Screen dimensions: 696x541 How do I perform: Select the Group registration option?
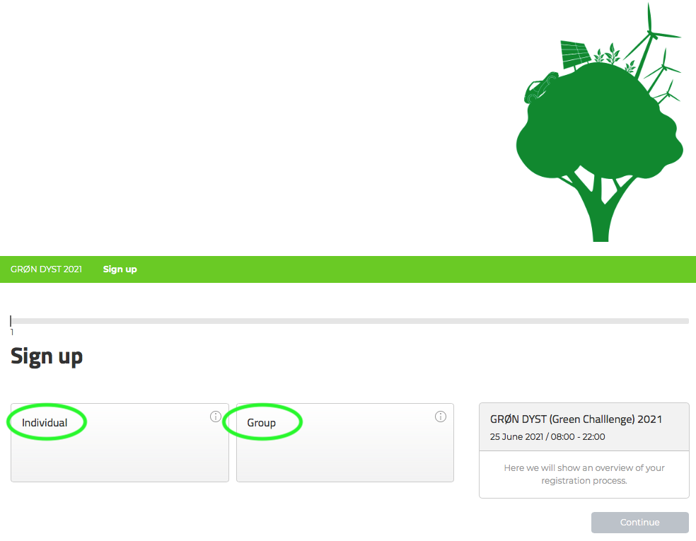tap(262, 422)
